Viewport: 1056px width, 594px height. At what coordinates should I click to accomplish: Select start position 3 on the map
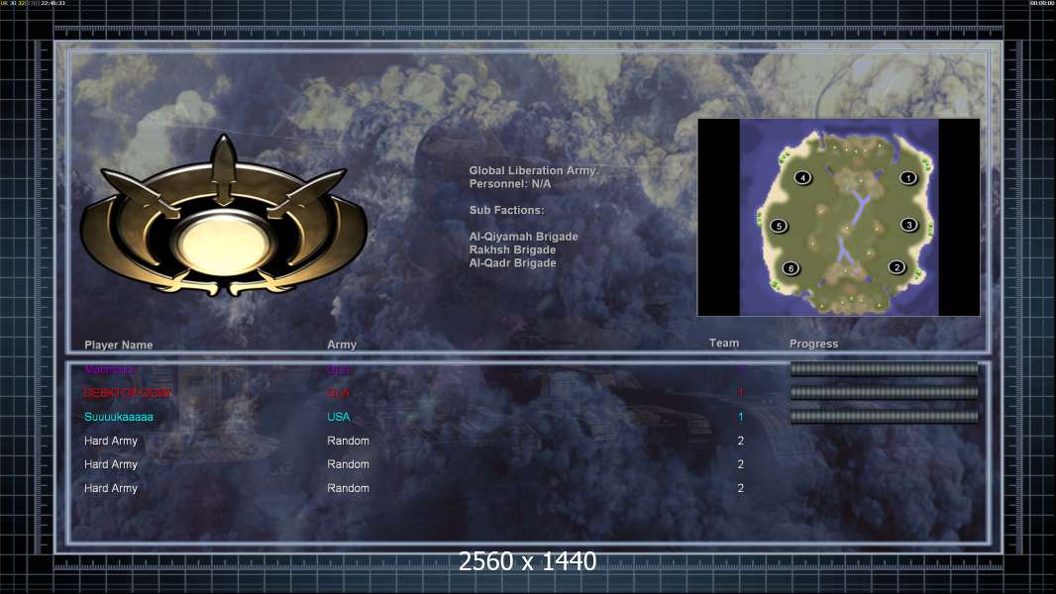point(909,225)
